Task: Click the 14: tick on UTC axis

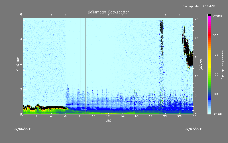Action: coord(123,116)
